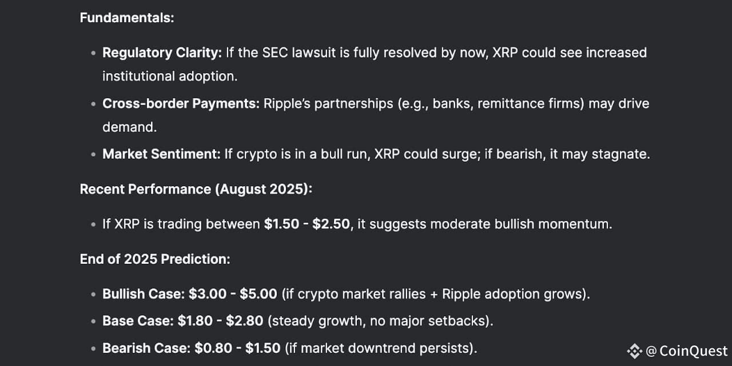Click the Binance logo icon in watermark
This screenshot has width=732, height=366.
point(634,351)
